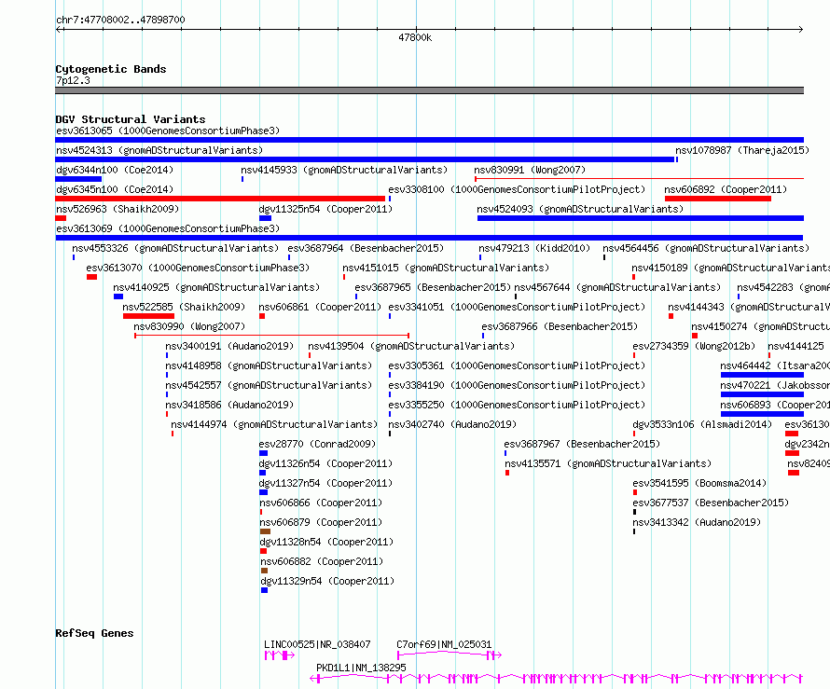This screenshot has width=830, height=689.
Task: Click esv3687965 Besenbacher2015 label
Action: (433, 287)
